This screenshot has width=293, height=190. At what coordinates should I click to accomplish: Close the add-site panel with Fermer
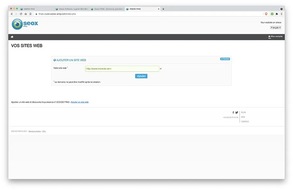(x=225, y=59)
